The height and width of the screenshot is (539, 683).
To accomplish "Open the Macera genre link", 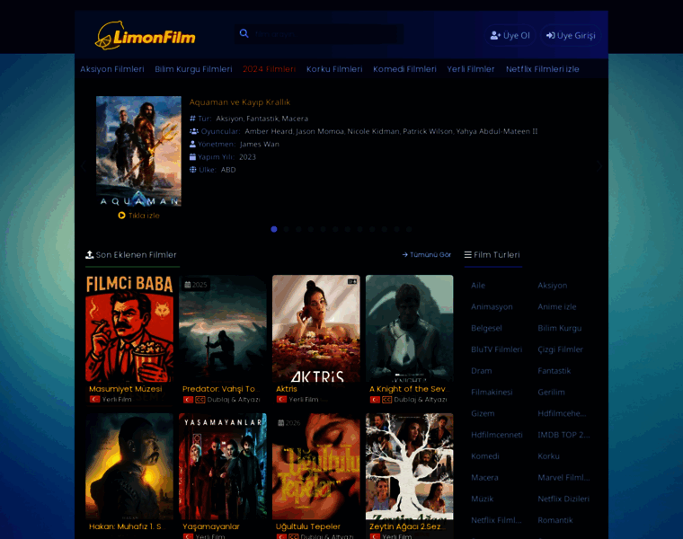I will [484, 478].
